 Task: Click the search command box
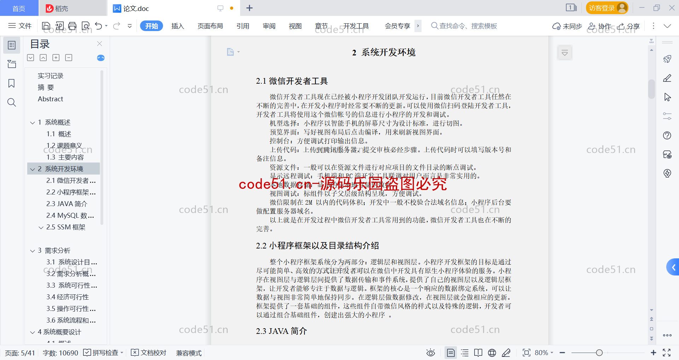(x=464, y=26)
